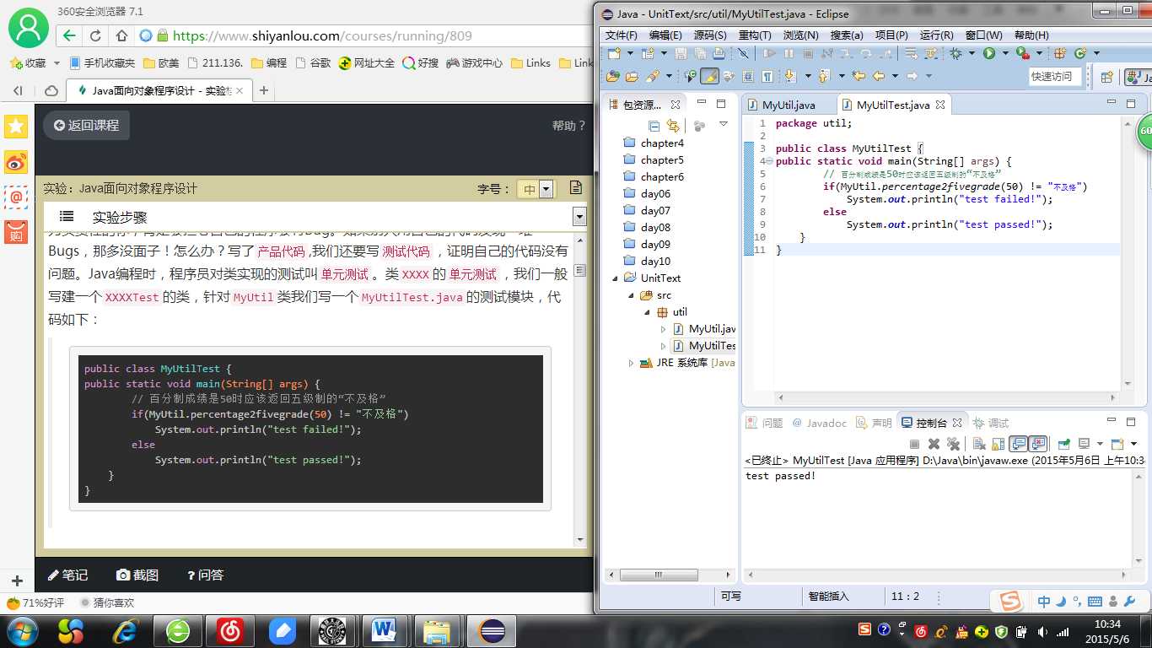Image resolution: width=1152 pixels, height=648 pixels.
Task: Click the Weibo sidebar icon in browser
Action: (x=16, y=162)
